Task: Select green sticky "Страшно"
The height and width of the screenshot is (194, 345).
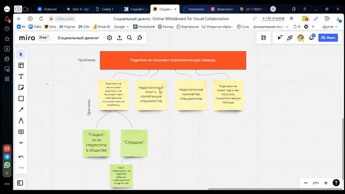Action: click(x=134, y=143)
